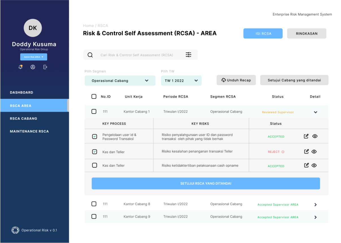Click the red info icon beside REJECT

click(x=283, y=152)
